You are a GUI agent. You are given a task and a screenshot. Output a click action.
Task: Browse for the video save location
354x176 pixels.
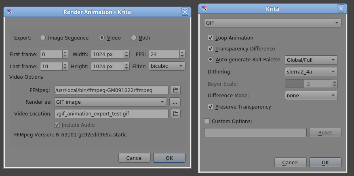pos(175,114)
